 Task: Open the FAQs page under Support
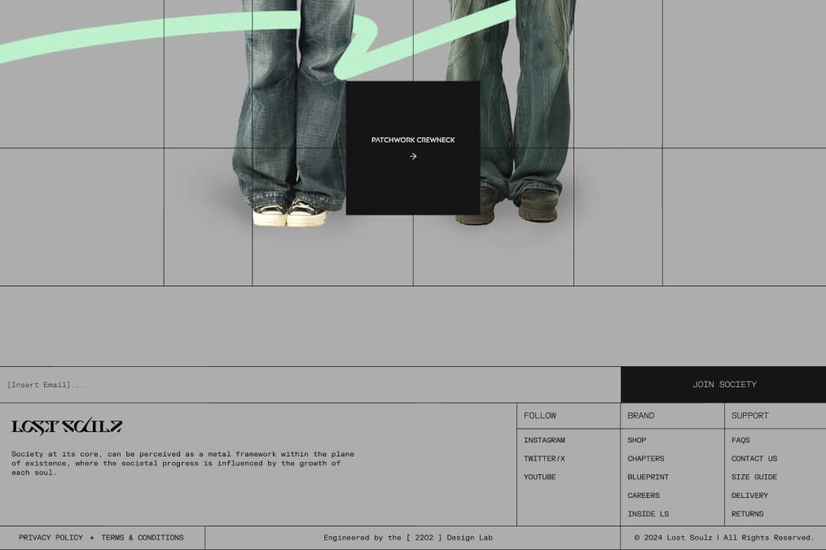(740, 439)
